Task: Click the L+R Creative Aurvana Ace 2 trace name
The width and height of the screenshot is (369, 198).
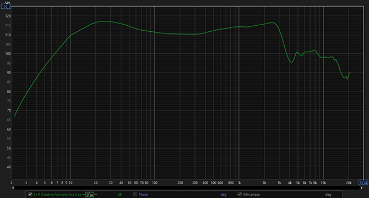Action: pyautogui.click(x=57, y=195)
